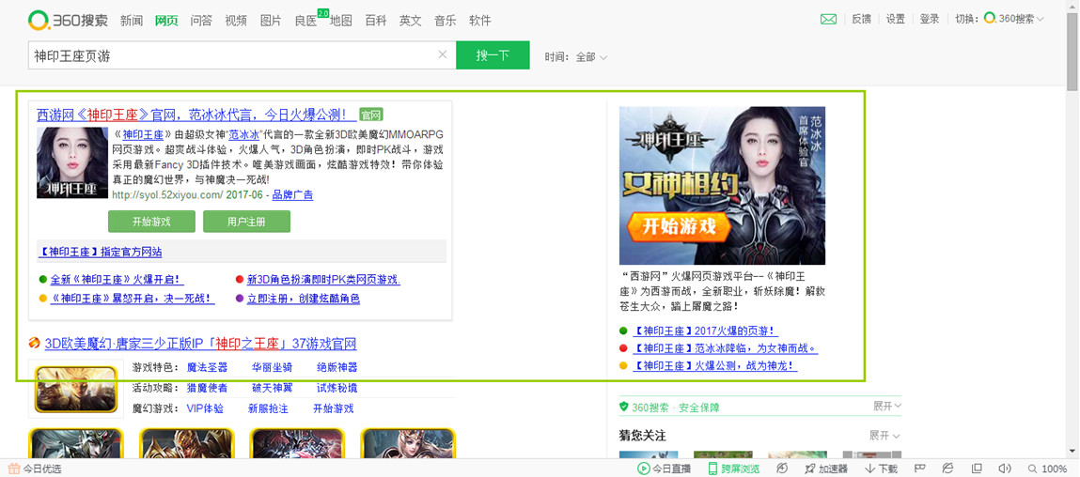The width and height of the screenshot is (1080, 477).
Task: Open 新3D角色扮演即时PK类网页游戏 link
Action: click(x=323, y=280)
